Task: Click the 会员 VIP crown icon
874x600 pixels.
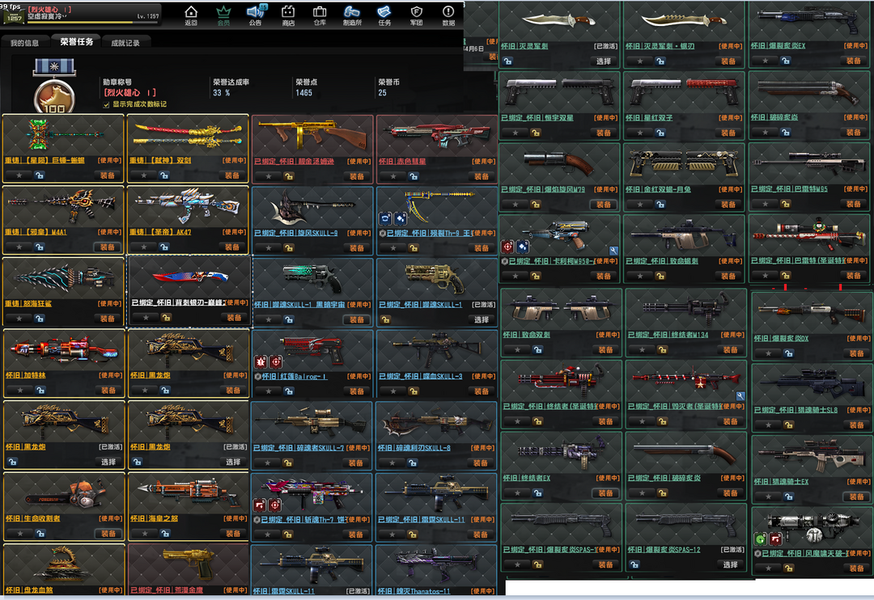Action: pos(223,14)
